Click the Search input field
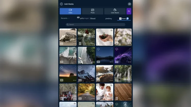The height and width of the screenshot is (107, 191). tap(95, 25)
